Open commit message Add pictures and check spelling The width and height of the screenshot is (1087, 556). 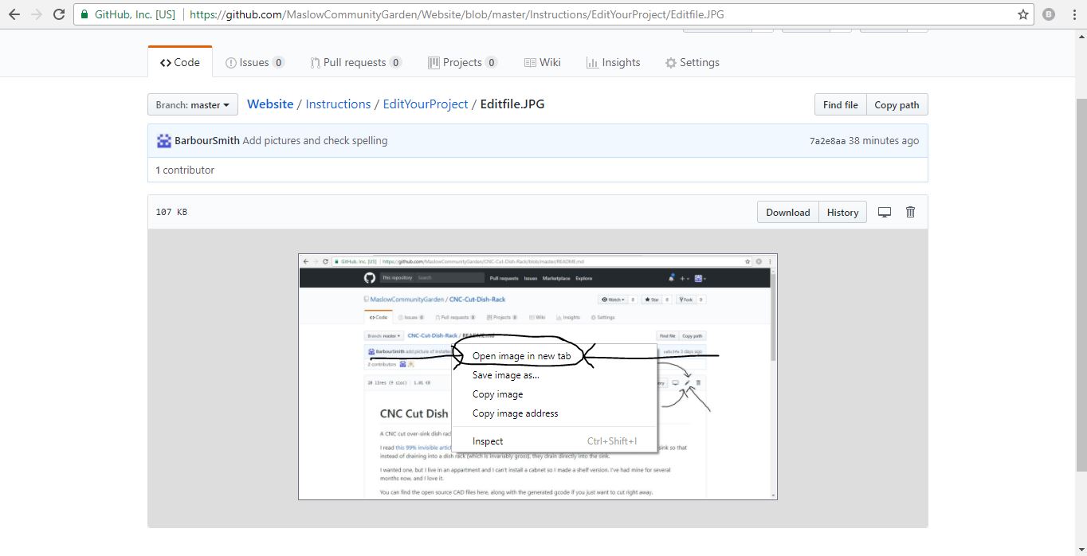point(315,140)
